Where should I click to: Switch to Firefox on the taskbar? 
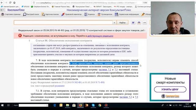(80, 105)
